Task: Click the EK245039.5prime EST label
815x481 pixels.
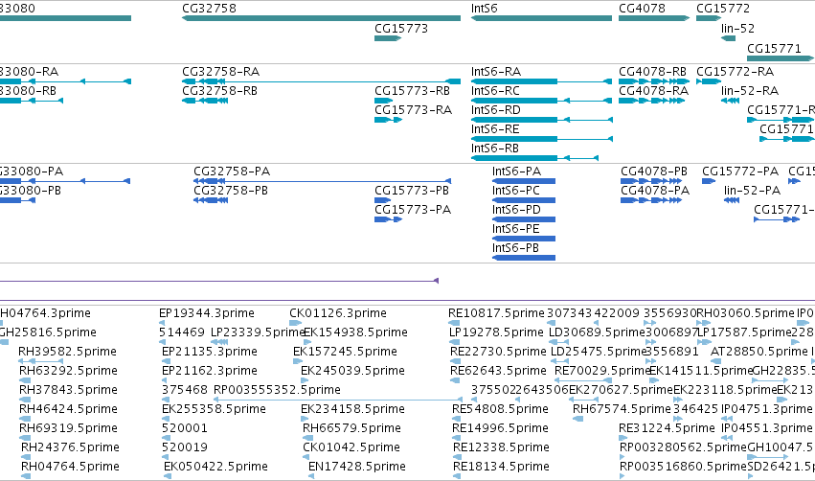Action: coord(352,371)
